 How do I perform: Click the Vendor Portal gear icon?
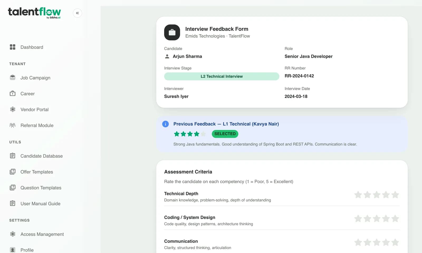click(x=12, y=109)
